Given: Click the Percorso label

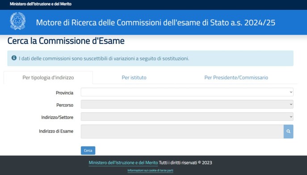Looking at the screenshot, I should click(x=65, y=105).
